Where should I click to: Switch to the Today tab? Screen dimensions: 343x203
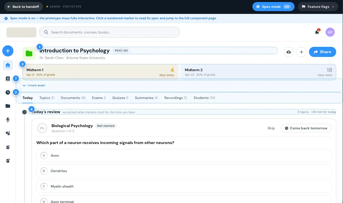(x=28, y=98)
